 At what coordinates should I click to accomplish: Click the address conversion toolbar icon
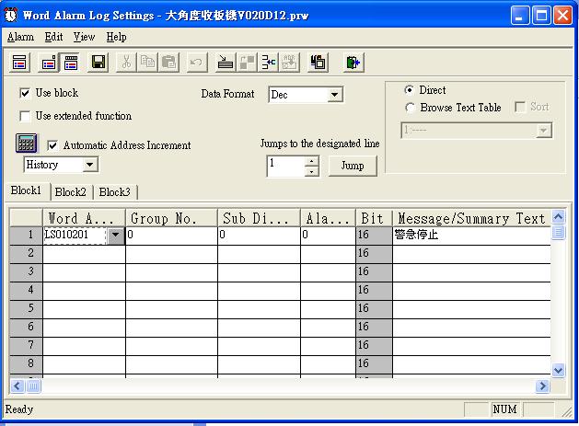point(269,63)
